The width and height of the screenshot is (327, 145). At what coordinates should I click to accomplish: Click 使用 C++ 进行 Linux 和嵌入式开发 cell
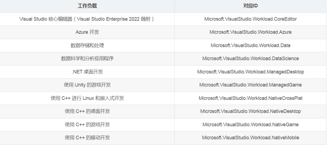[87, 98]
